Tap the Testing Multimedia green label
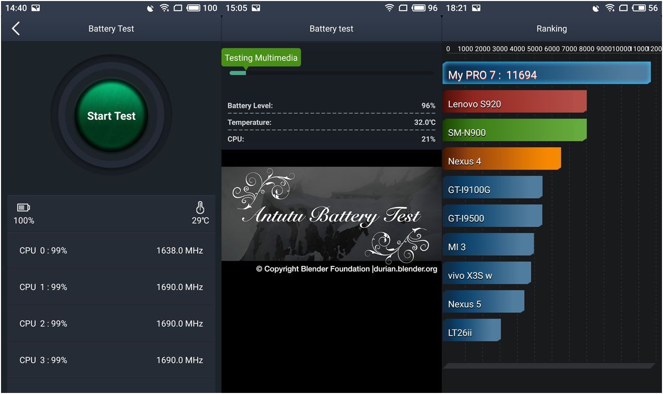 [261, 58]
